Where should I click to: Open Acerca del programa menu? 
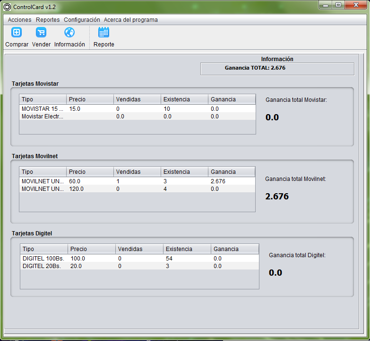[131, 20]
